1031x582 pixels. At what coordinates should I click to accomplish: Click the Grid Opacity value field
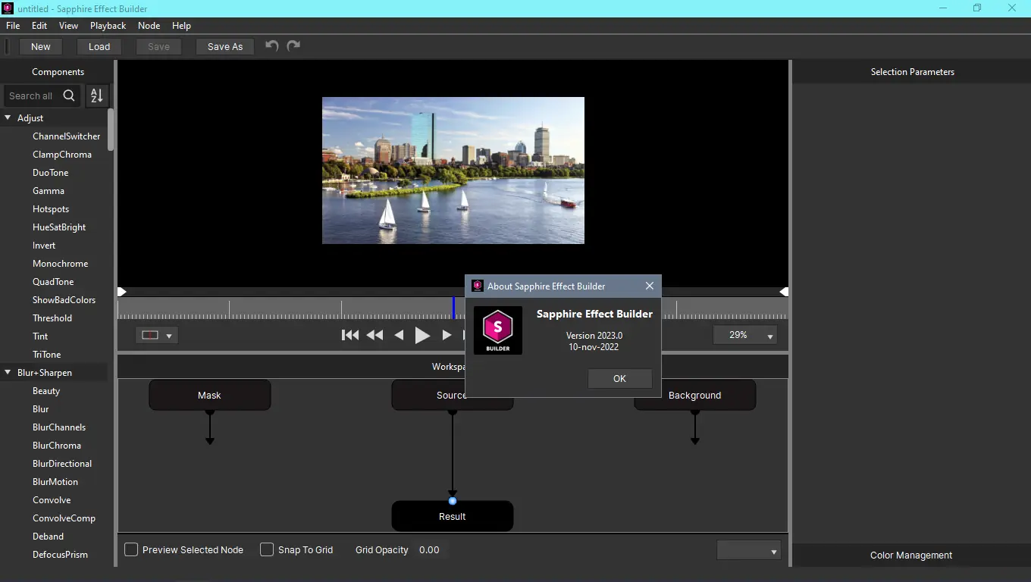(x=431, y=550)
